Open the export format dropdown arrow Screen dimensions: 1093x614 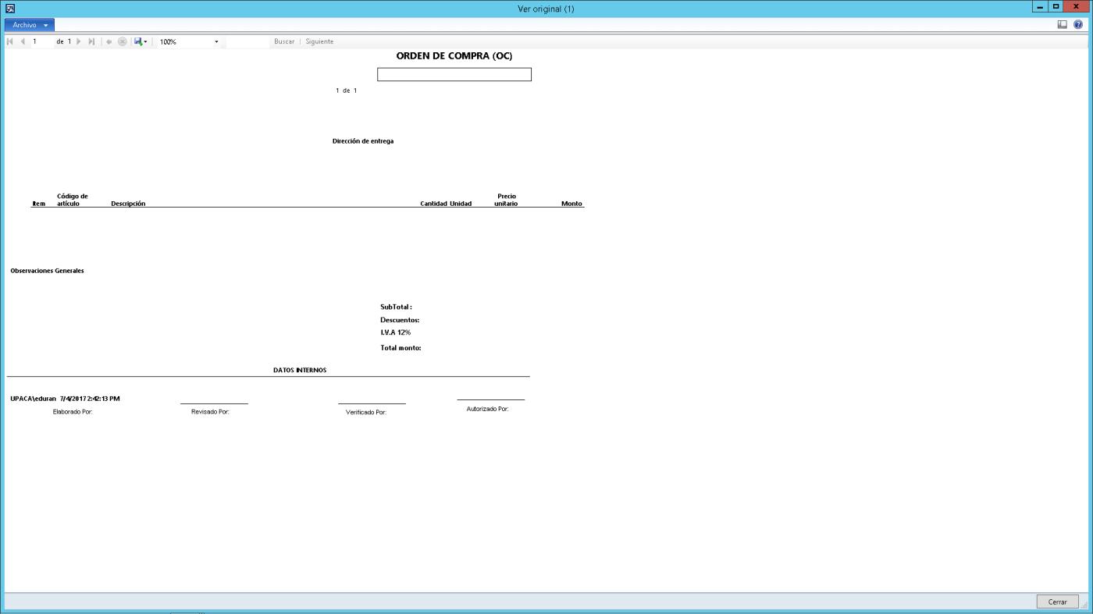pos(145,42)
